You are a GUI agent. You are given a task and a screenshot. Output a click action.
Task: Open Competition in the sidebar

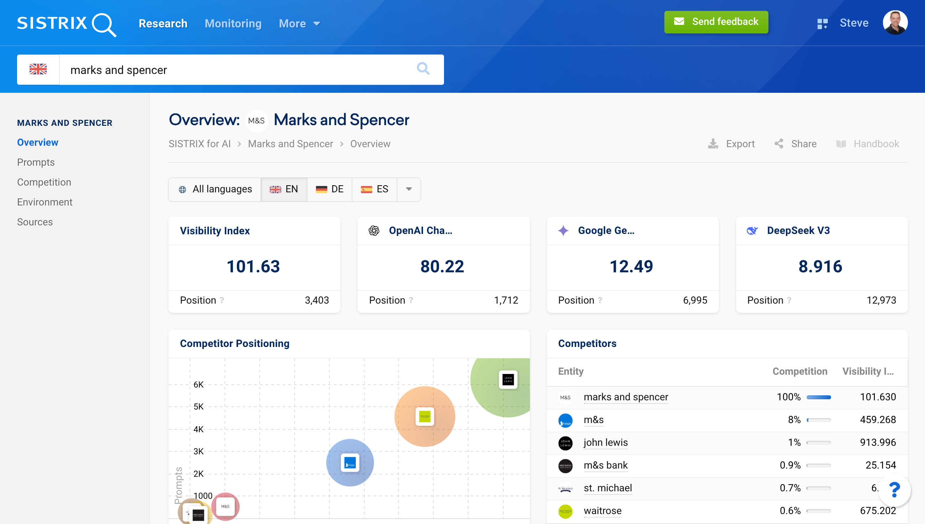pyautogui.click(x=44, y=182)
